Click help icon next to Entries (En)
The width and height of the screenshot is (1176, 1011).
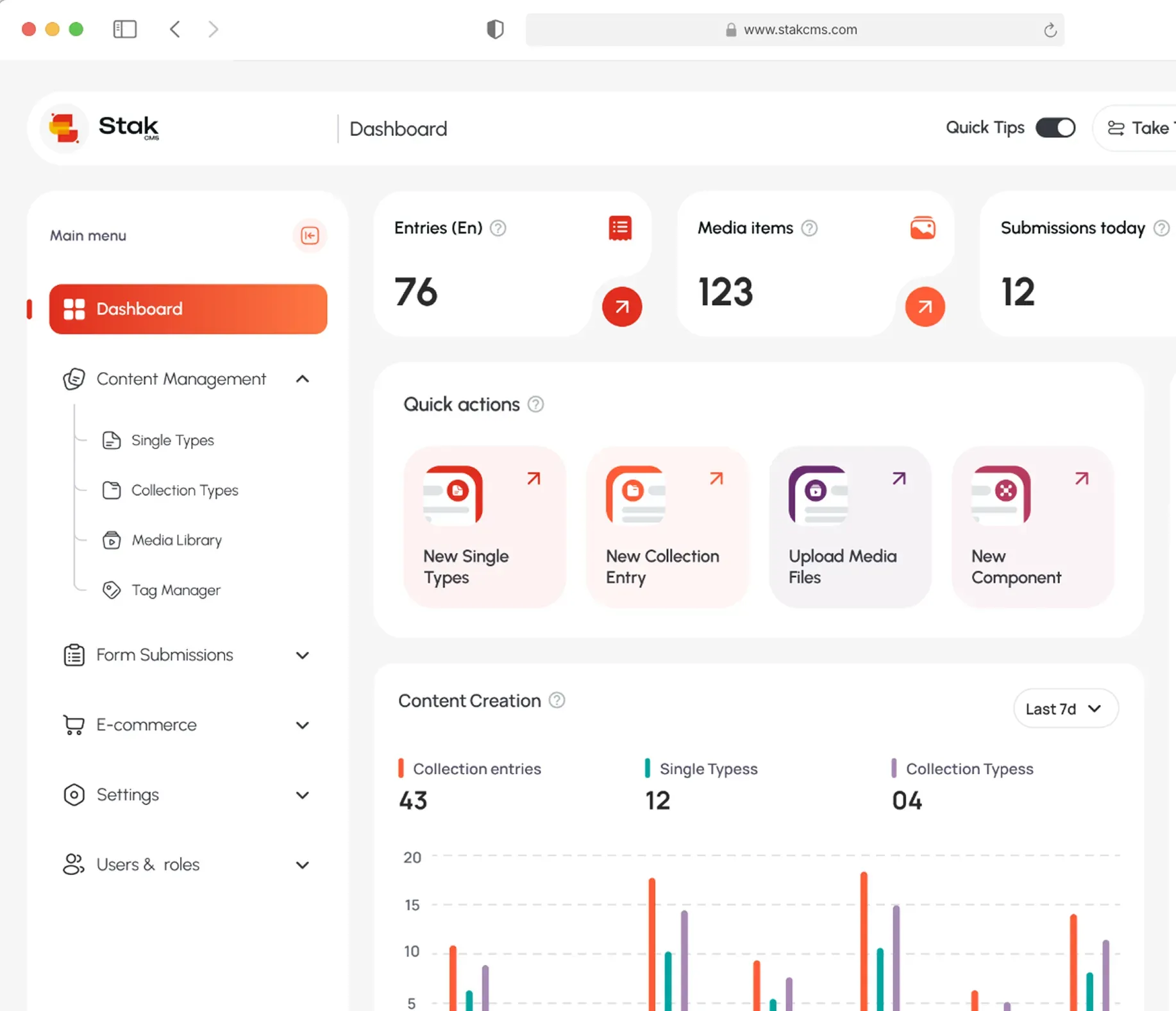point(498,228)
